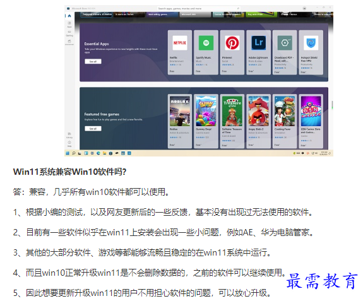363x301 pixels.
Task: Open the Angry Birds 2 game tile
Action: click(258, 121)
